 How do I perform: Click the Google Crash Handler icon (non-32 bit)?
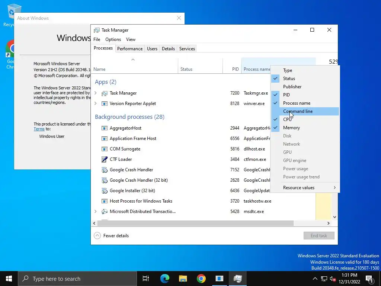(105, 170)
